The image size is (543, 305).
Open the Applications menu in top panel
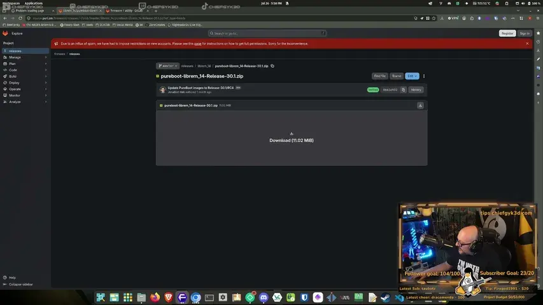point(33,3)
